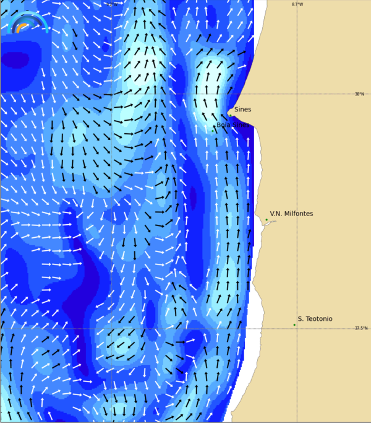Viewport: 371px width, 423px height.
Task: Select the Boia Sines buoy label
Action: pyautogui.click(x=232, y=125)
